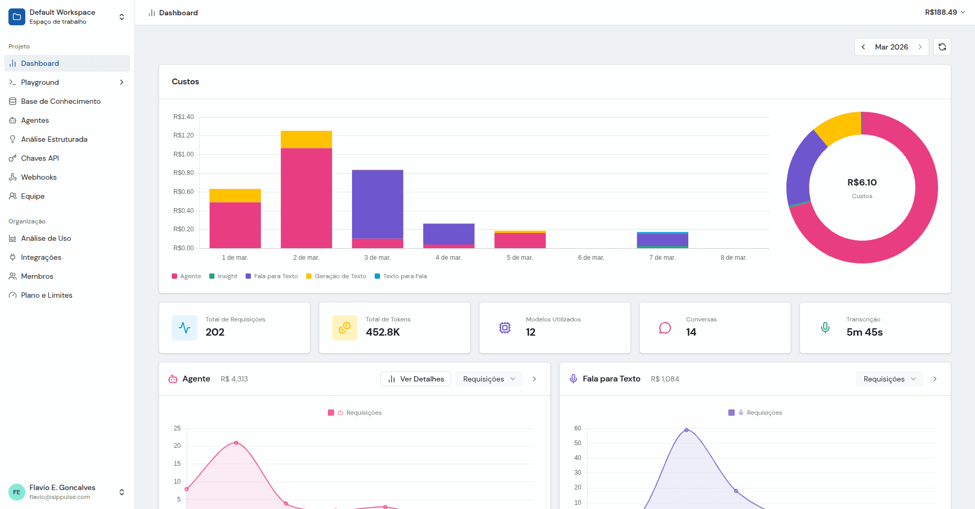
Task: Click the Transcrição microphone icon
Action: pyautogui.click(x=825, y=328)
